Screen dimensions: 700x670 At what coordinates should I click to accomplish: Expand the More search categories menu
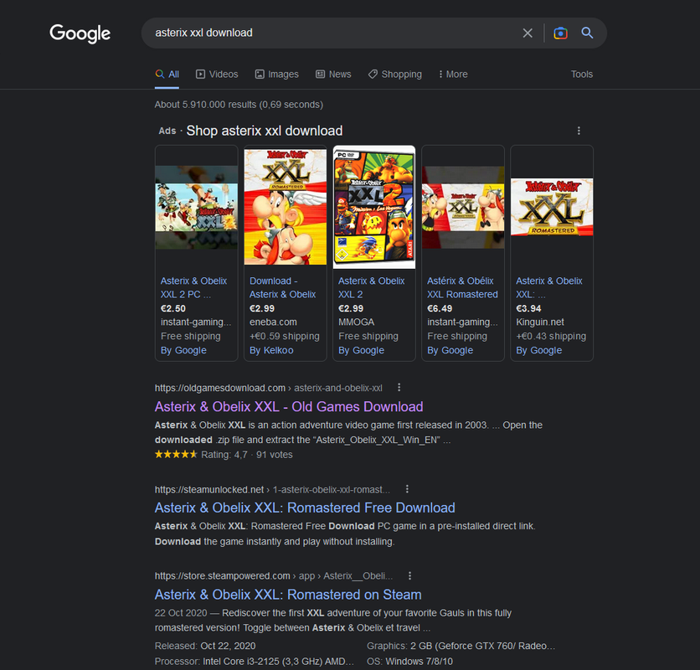coord(453,75)
